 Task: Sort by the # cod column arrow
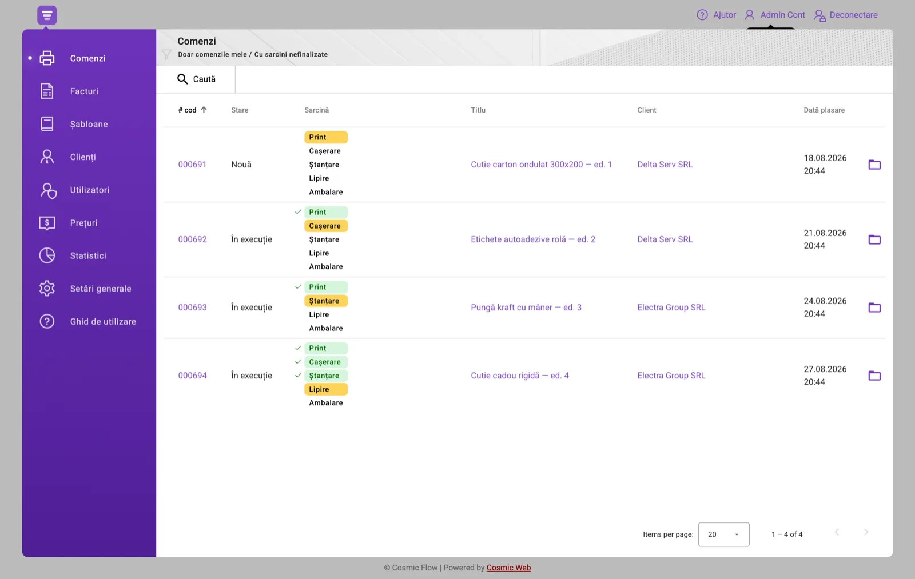204,110
